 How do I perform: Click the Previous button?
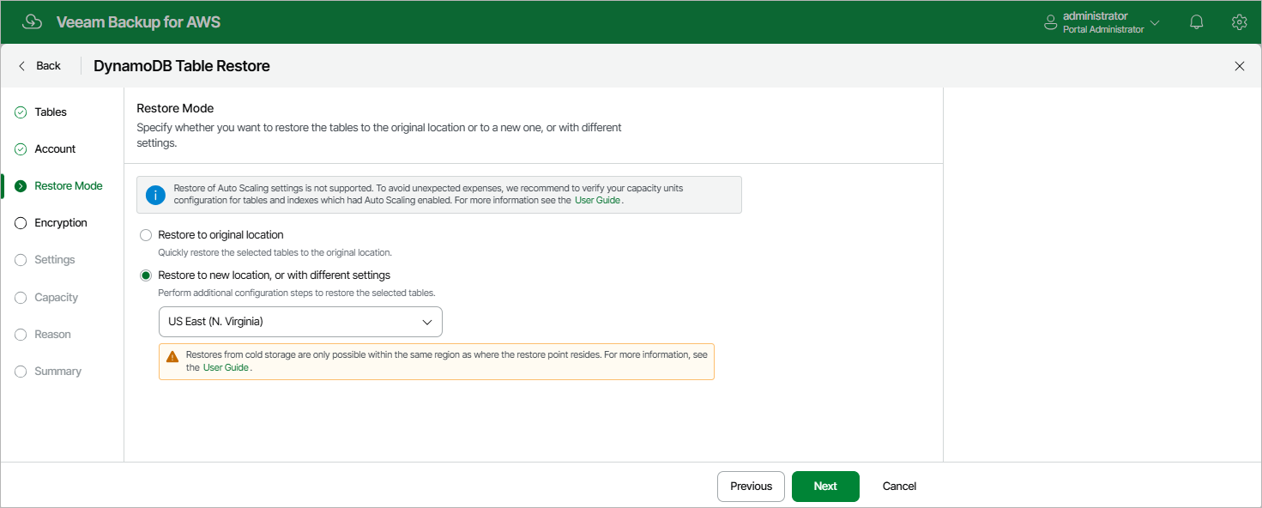pyautogui.click(x=751, y=487)
